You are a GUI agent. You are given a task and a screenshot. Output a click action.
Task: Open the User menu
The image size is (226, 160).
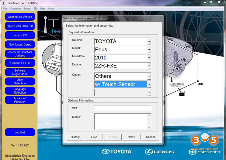pos(43,8)
